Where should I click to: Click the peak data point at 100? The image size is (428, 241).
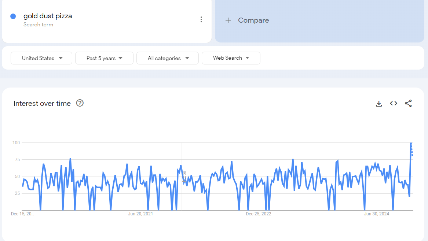[411, 143]
